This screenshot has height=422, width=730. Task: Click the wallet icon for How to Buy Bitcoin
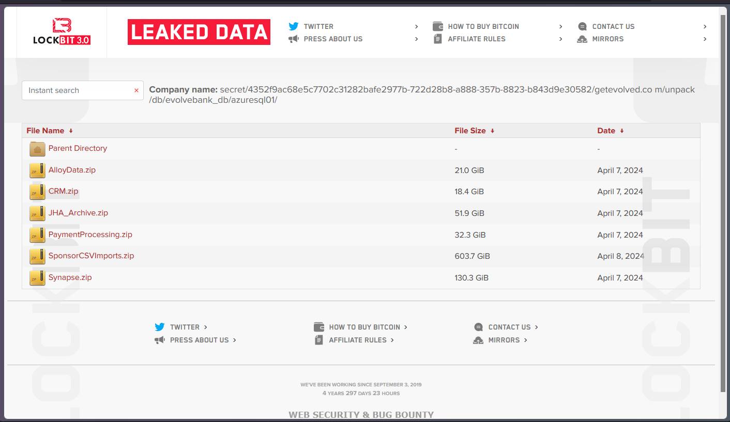coord(438,26)
